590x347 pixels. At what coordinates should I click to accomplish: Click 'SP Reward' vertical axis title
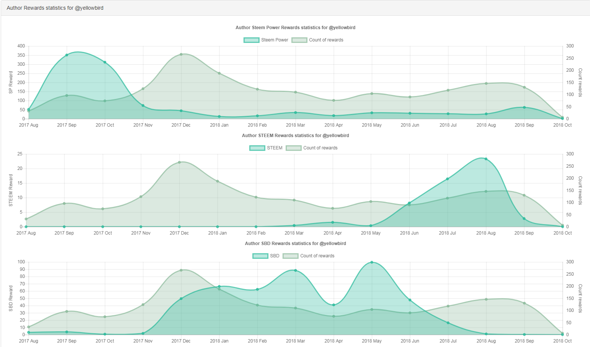click(x=11, y=82)
